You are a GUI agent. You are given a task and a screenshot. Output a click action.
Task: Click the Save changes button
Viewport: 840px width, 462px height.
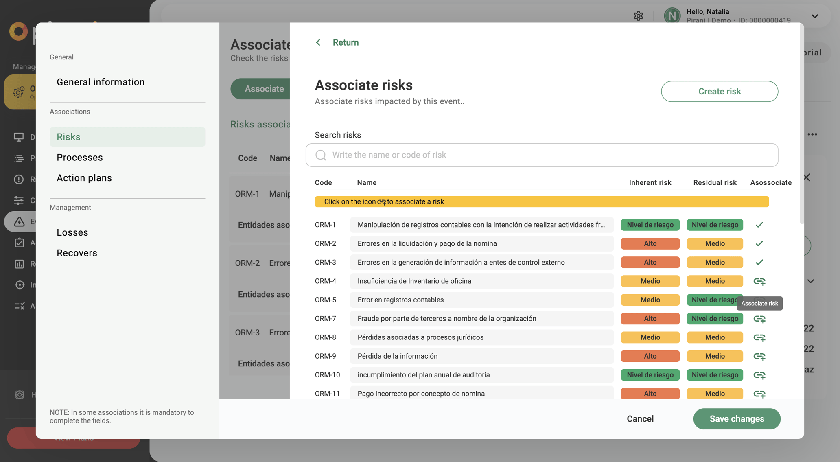(737, 418)
